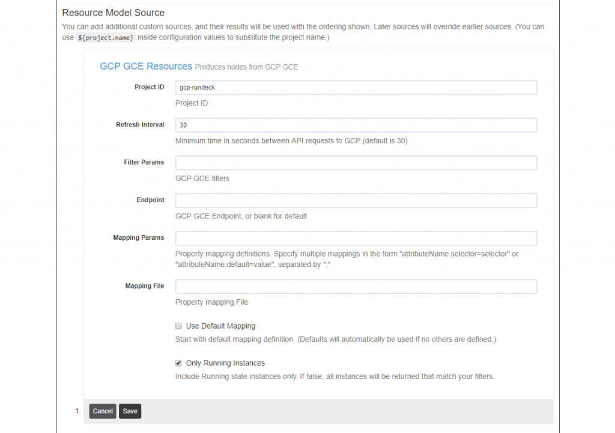Focus the Filter Params text box

tap(356, 163)
